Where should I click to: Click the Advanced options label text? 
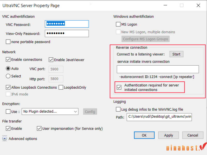click(x=23, y=139)
